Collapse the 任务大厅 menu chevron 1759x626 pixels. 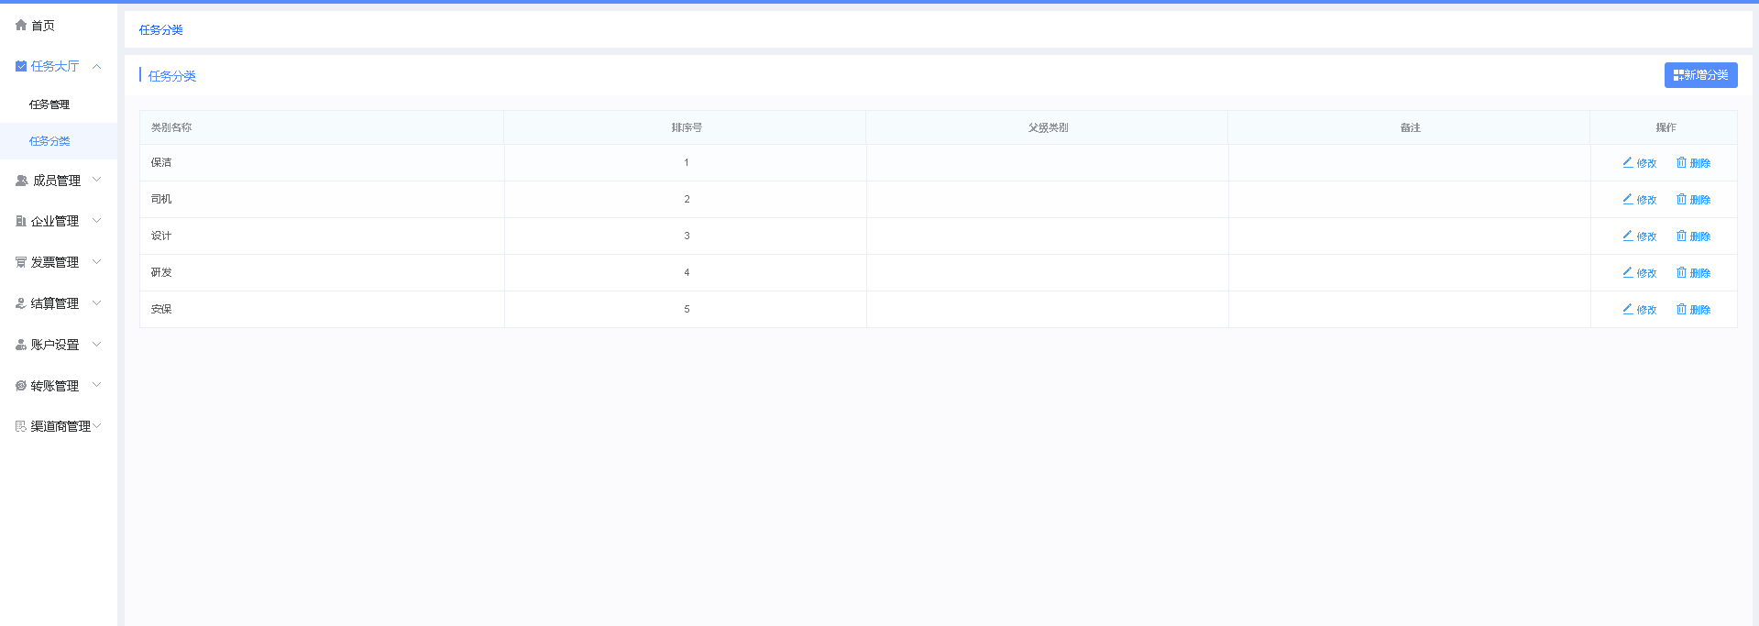click(96, 66)
